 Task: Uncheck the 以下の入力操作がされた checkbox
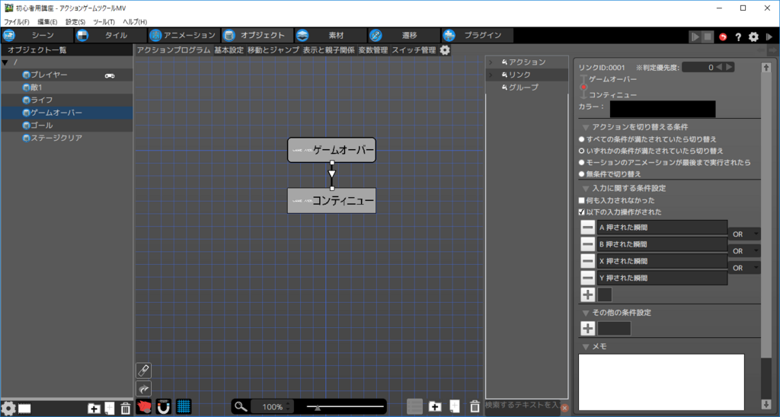click(581, 212)
